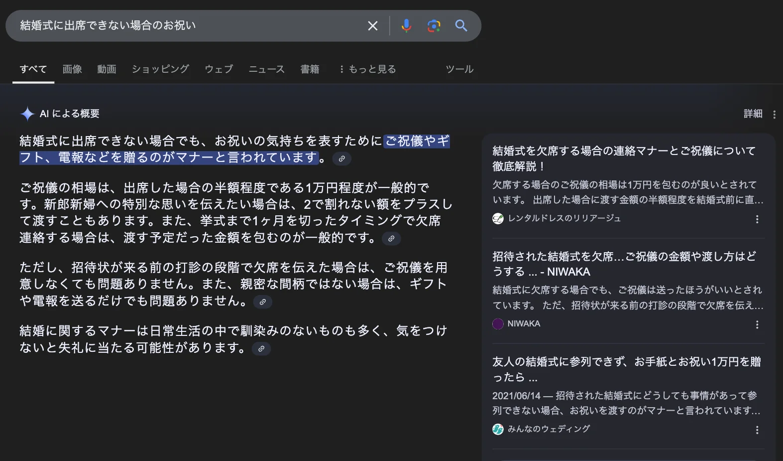Click the magnifying glass search button
The width and height of the screenshot is (783, 461).
click(461, 26)
